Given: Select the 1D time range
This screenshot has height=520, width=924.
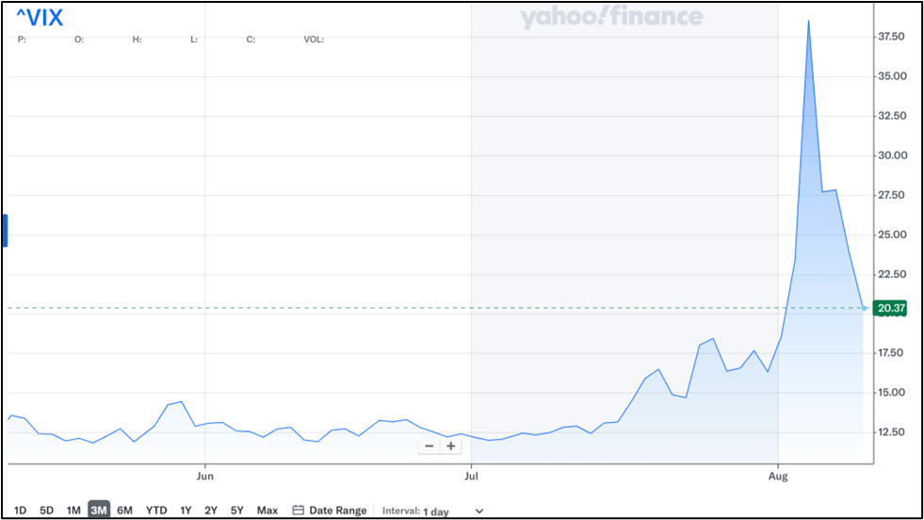Looking at the screenshot, I should (21, 511).
